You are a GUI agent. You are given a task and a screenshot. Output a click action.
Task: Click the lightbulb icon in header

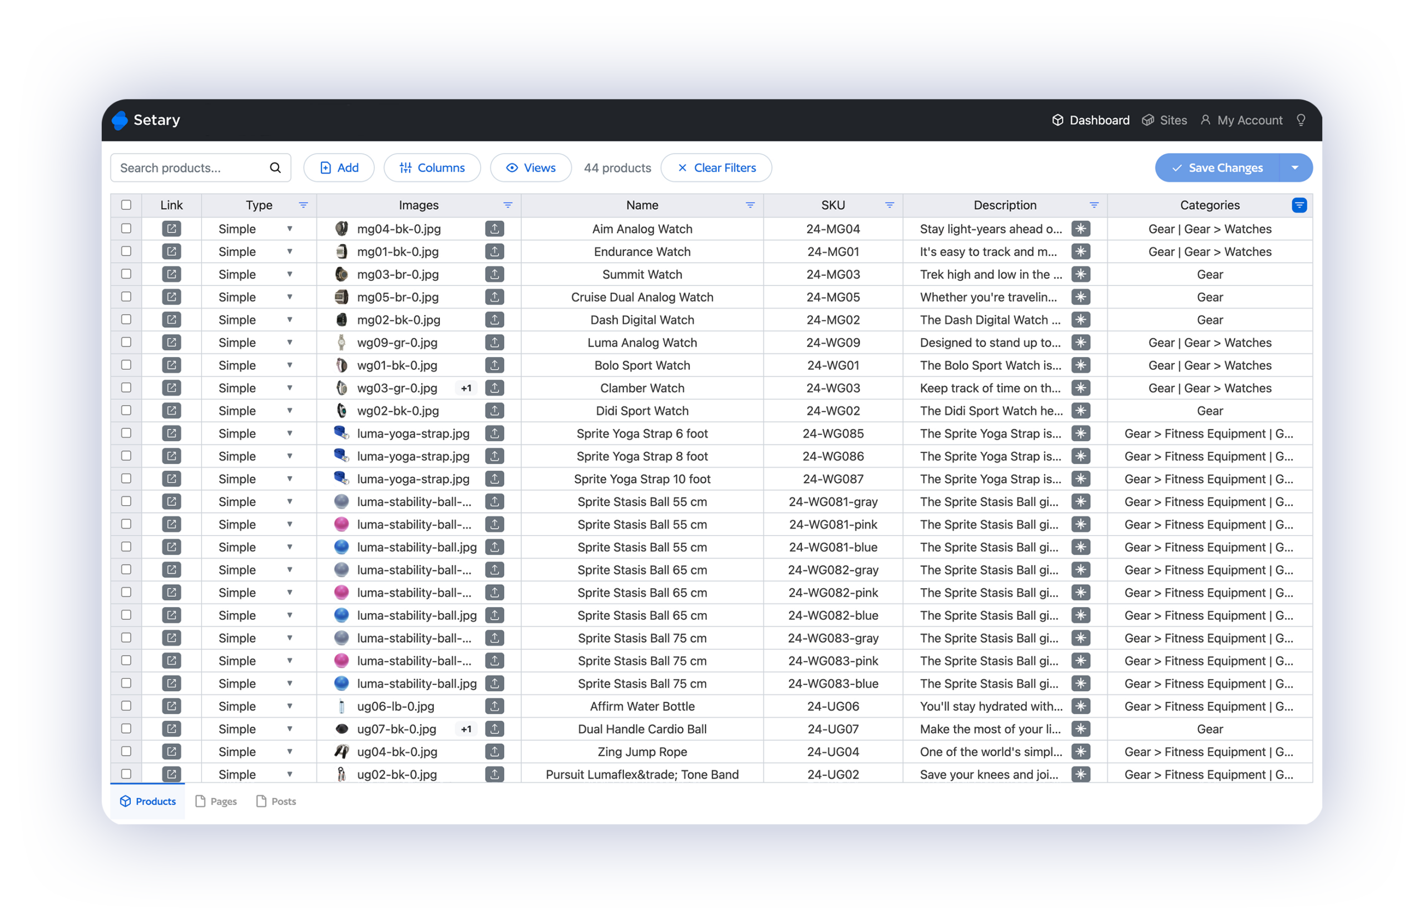tap(1300, 120)
